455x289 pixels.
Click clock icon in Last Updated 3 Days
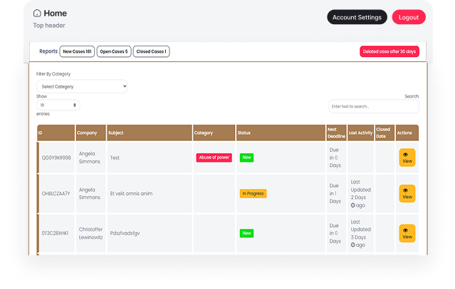353,245
